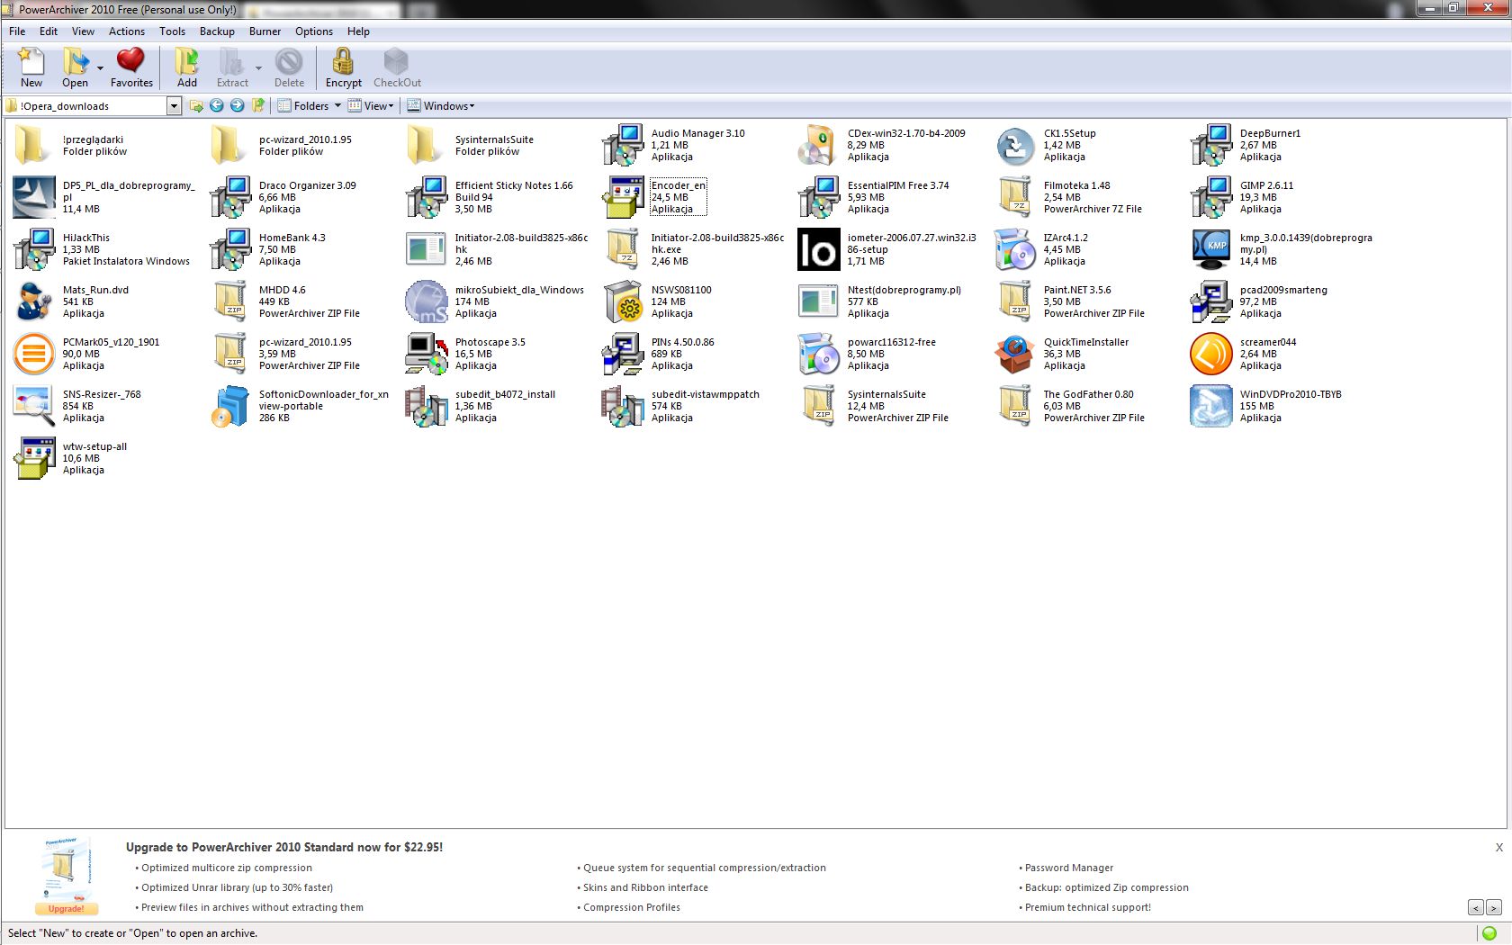Click the browse folder icon beside path box

[196, 105]
